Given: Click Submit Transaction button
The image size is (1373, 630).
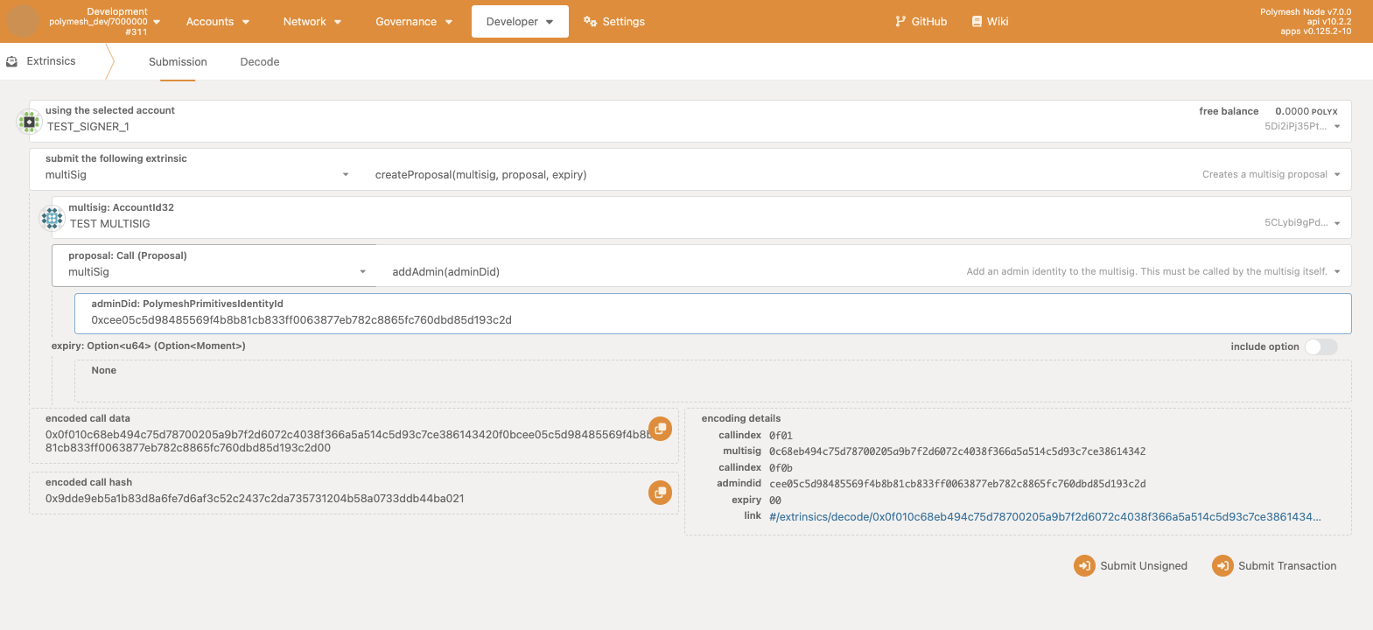Looking at the screenshot, I should click(x=1274, y=566).
